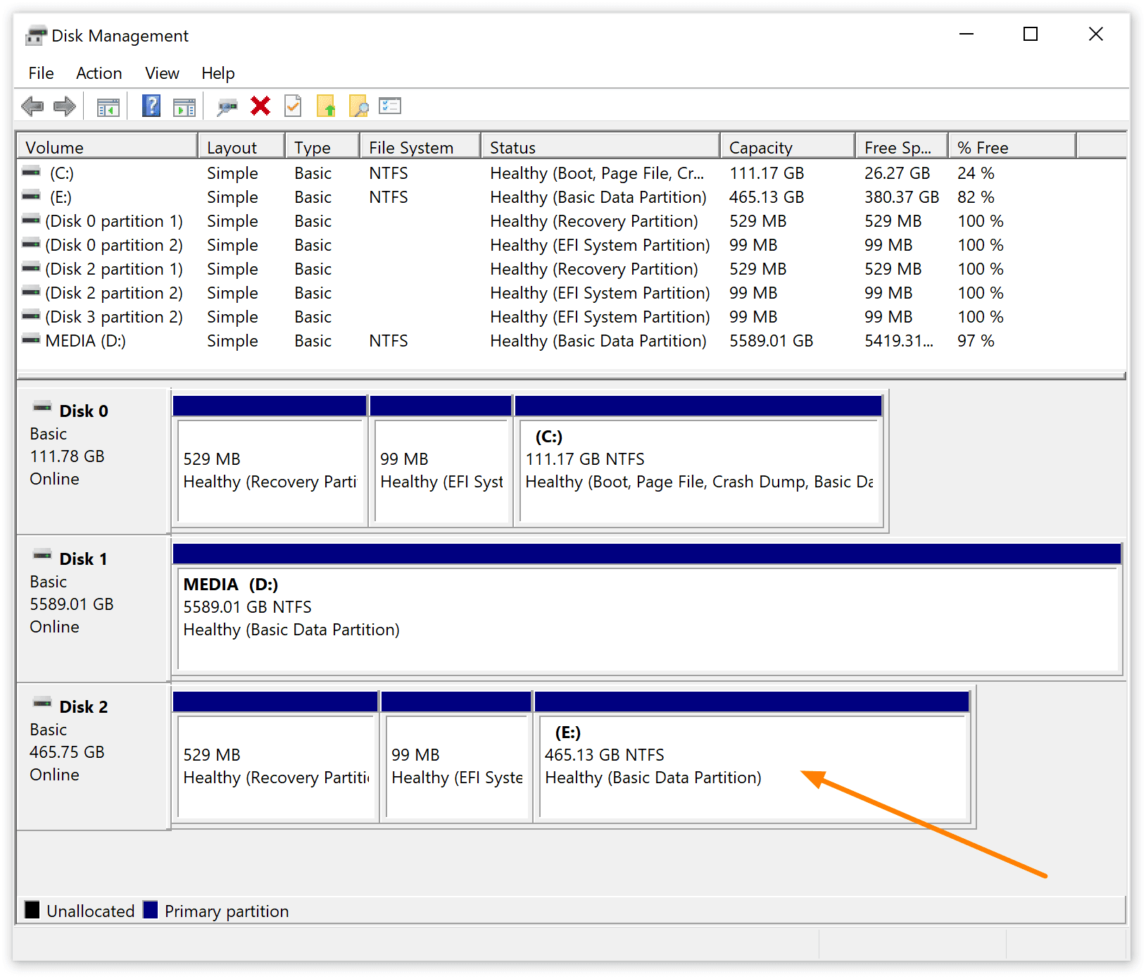Toggle the Show/Hide Console Tree toolbar icon
The width and height of the screenshot is (1146, 979).
[107, 106]
